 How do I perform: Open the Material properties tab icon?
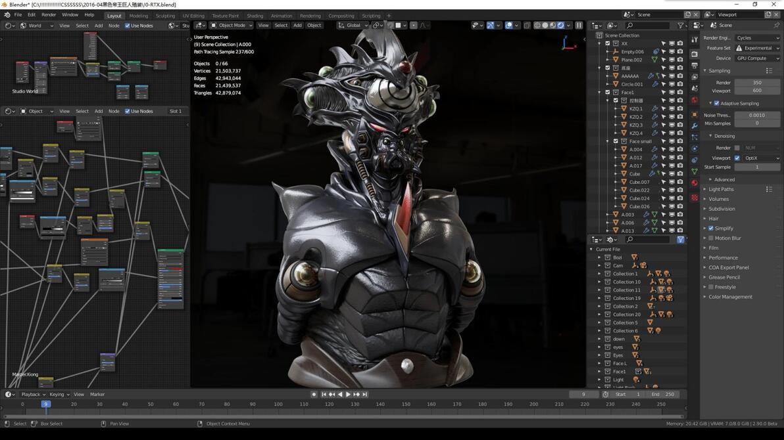point(695,183)
